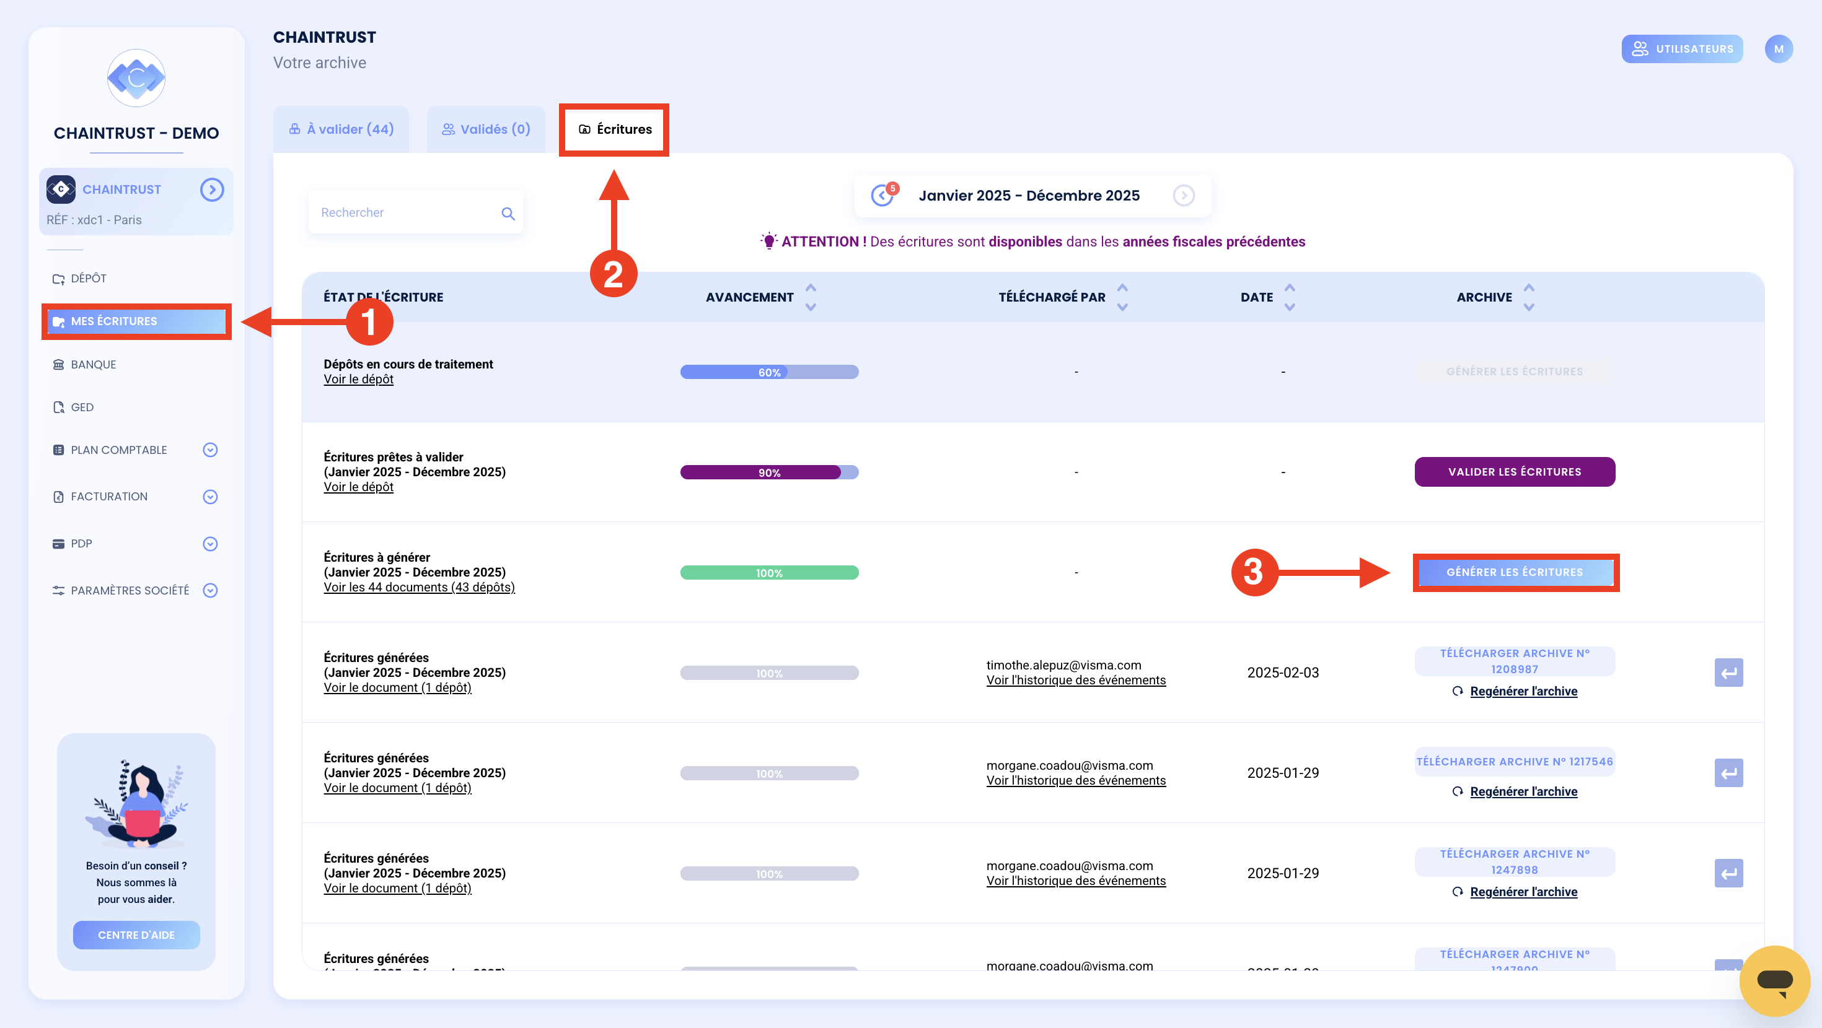Click the Chaintrust logo in the sidebar
Image resolution: width=1822 pixels, height=1028 pixels.
pos(136,78)
